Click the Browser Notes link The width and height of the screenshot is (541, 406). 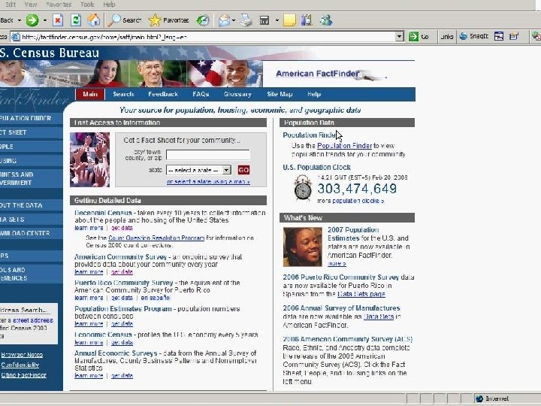(x=22, y=355)
